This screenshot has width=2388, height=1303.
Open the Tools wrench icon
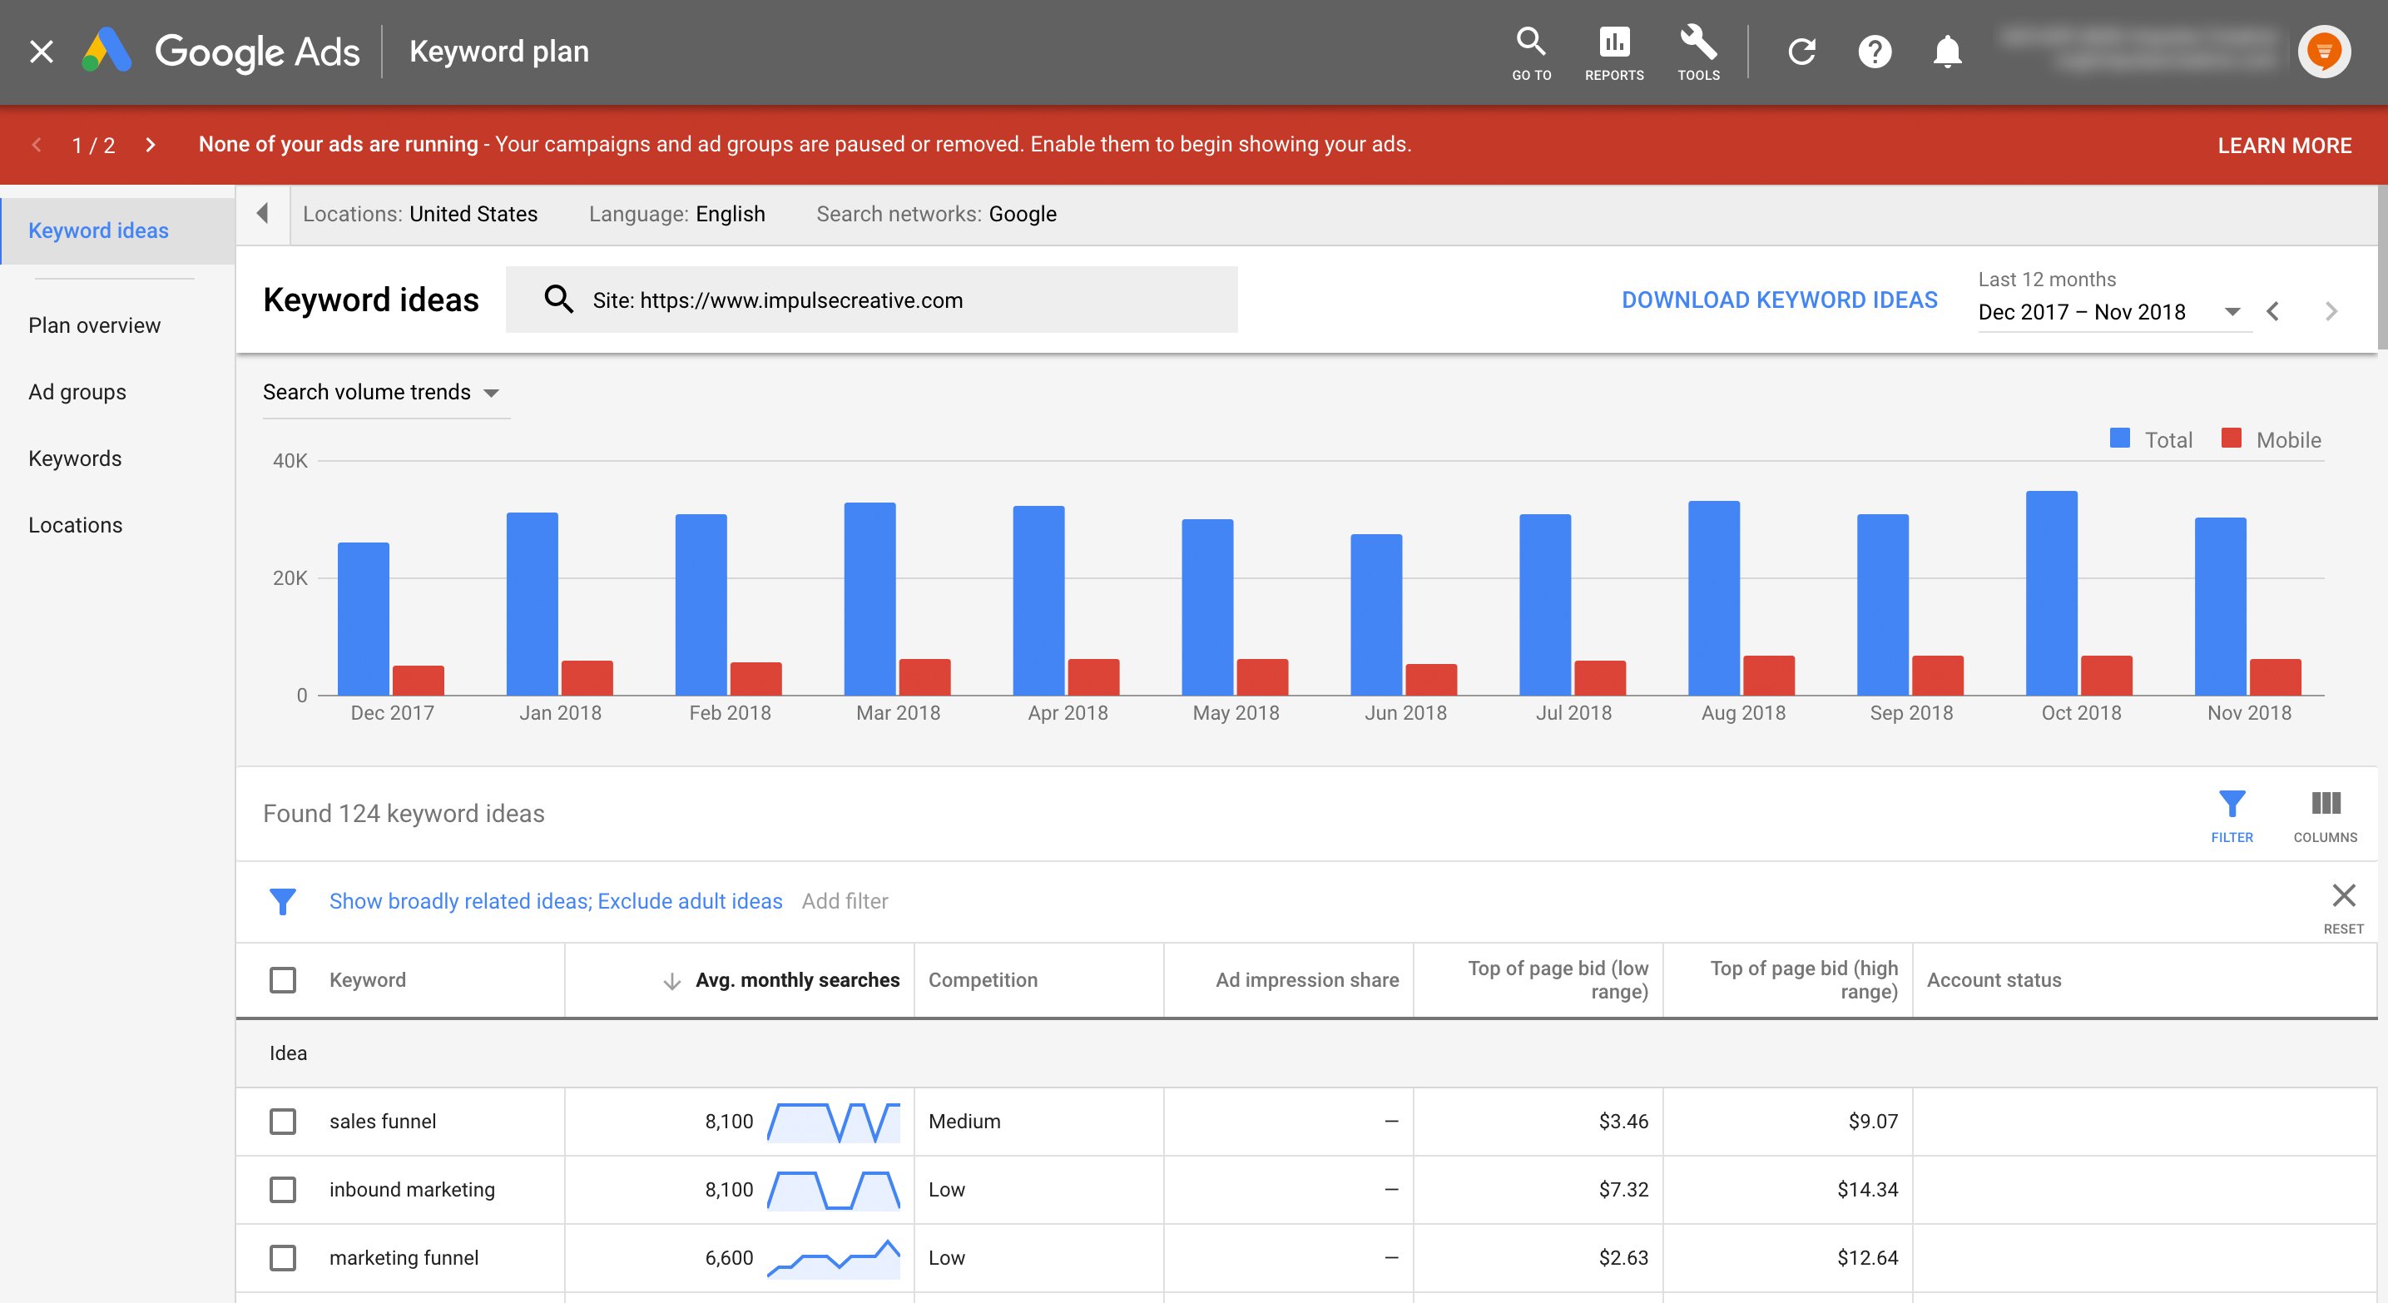pyautogui.click(x=1698, y=52)
